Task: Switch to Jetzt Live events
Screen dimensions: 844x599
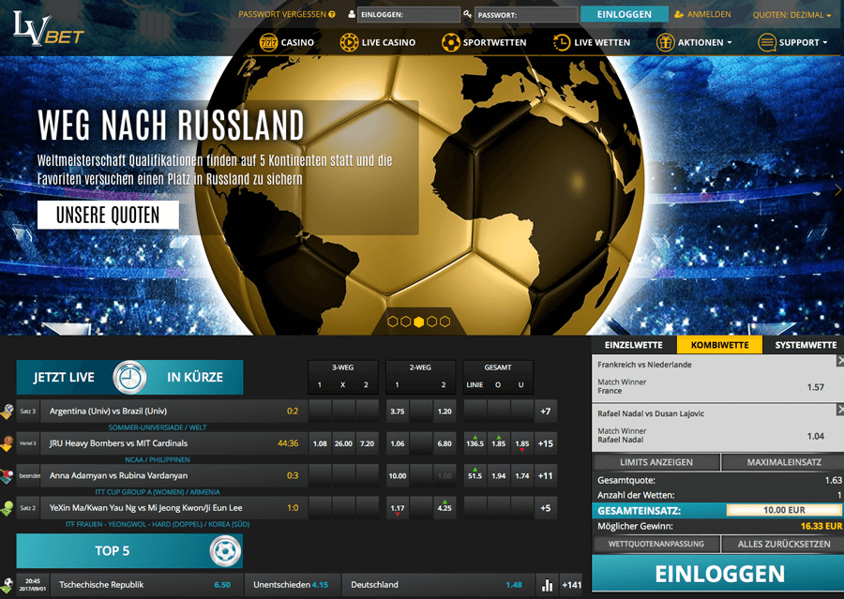Action: pyautogui.click(x=64, y=377)
